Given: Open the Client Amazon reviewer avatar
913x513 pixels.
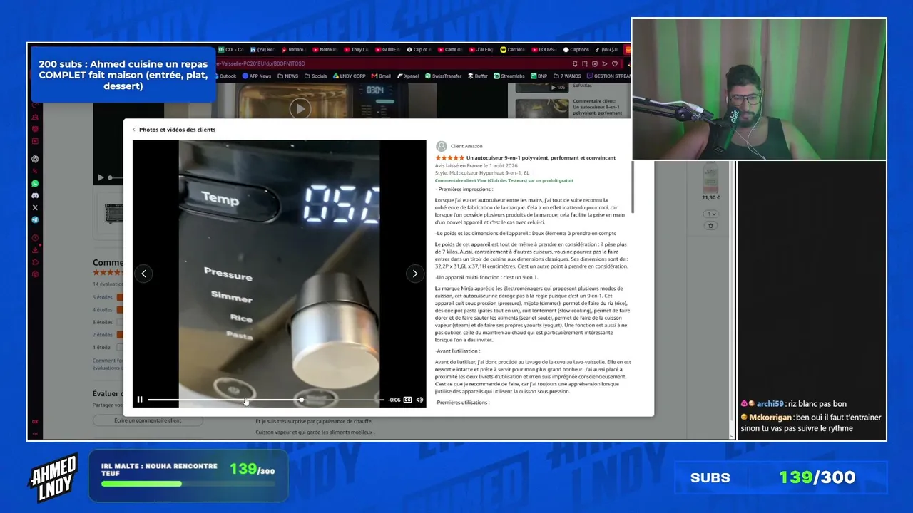Looking at the screenshot, I should [x=442, y=146].
